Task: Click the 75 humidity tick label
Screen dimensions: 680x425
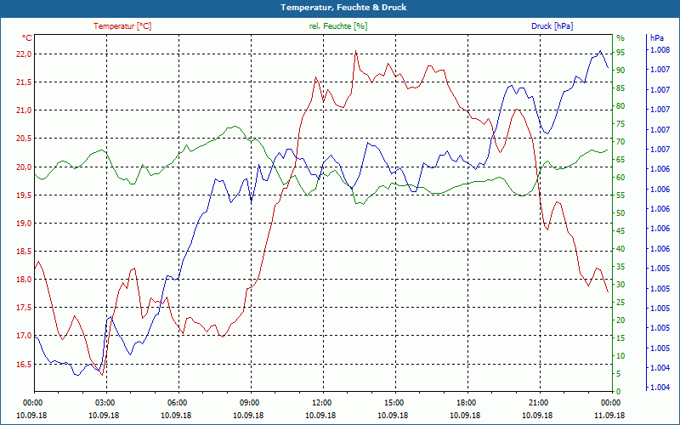Action: coord(620,123)
